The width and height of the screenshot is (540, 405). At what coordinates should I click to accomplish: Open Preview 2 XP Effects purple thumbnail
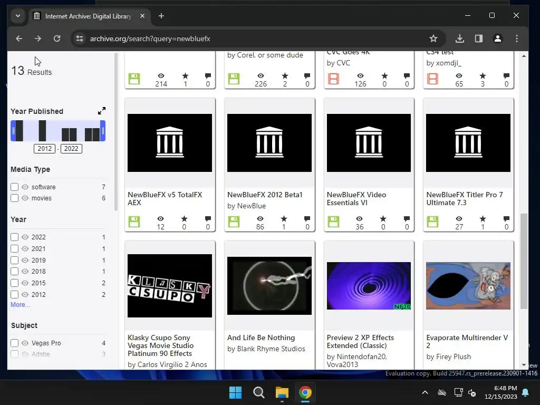[369, 285]
